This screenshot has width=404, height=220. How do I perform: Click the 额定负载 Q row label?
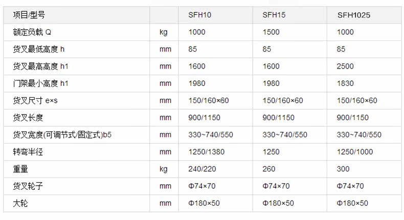click(32, 32)
